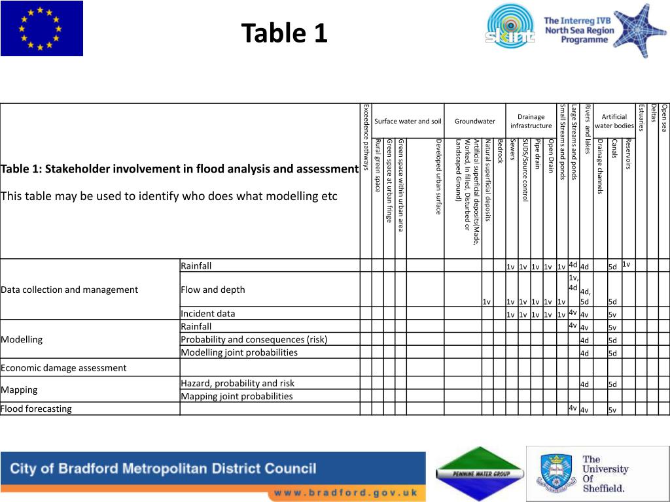
Task: Click the 'SUDS/Source control' column header
Action: coord(525,171)
